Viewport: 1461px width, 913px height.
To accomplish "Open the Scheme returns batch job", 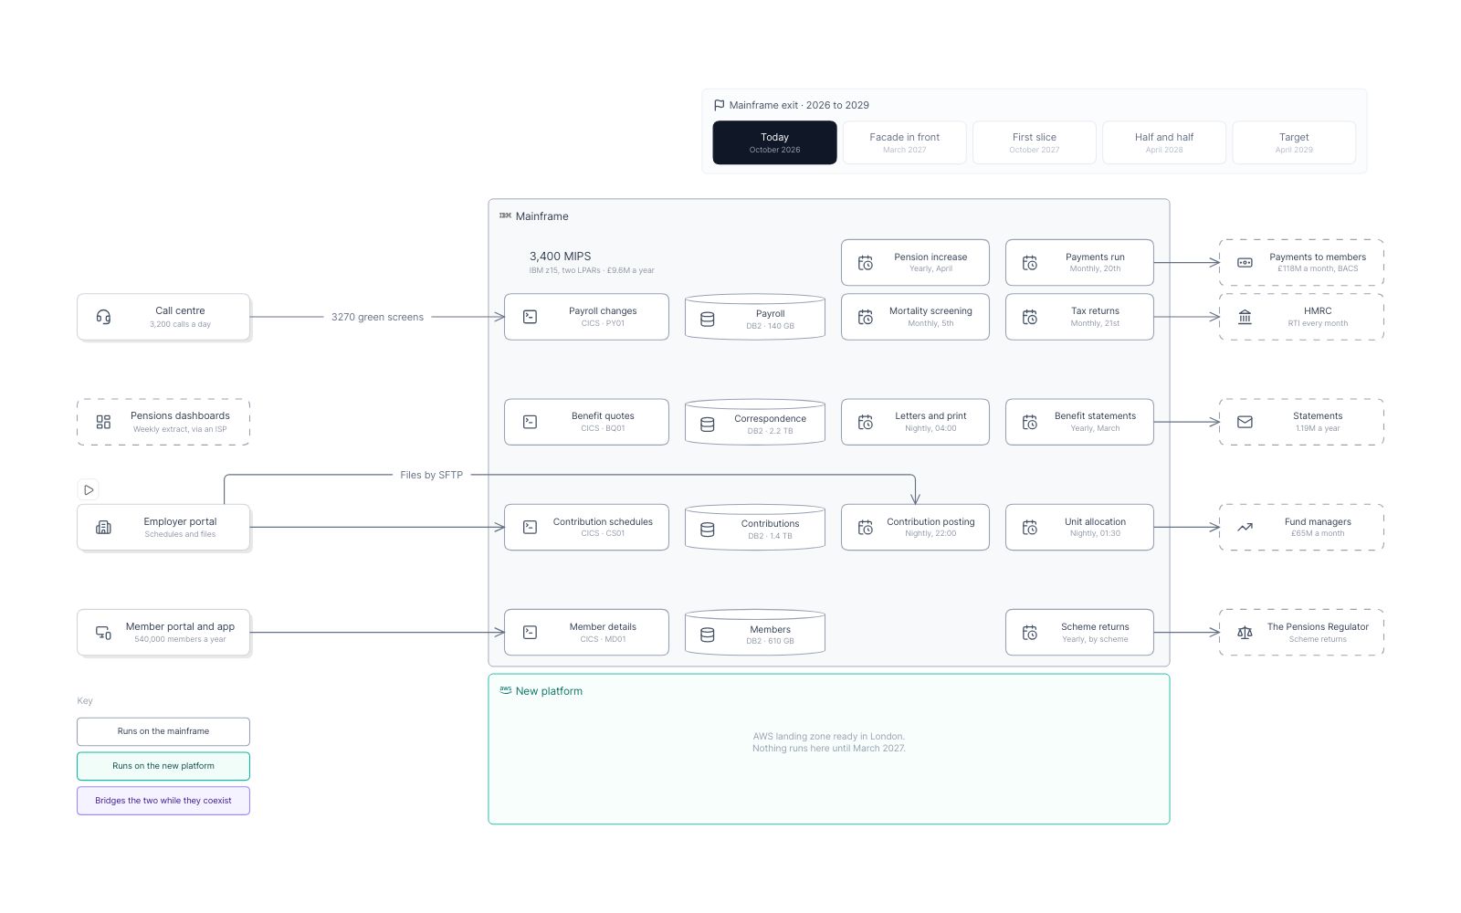I will [1079, 633].
